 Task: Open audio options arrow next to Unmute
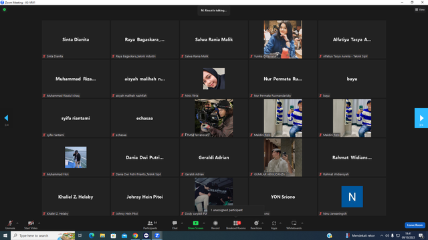pyautogui.click(x=17, y=223)
